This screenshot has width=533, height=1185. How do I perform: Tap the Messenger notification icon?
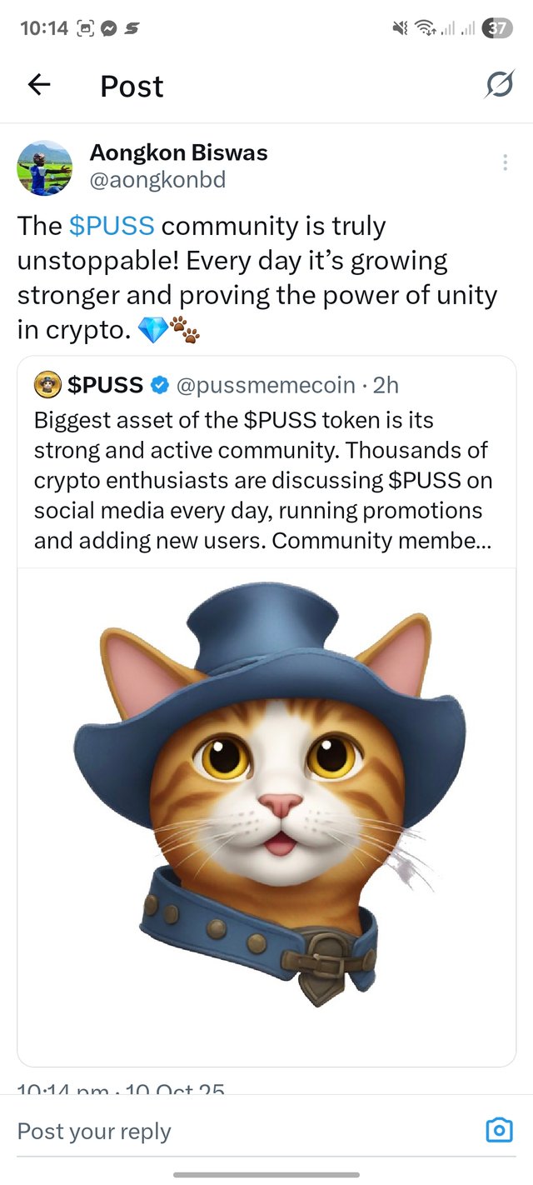click(108, 28)
